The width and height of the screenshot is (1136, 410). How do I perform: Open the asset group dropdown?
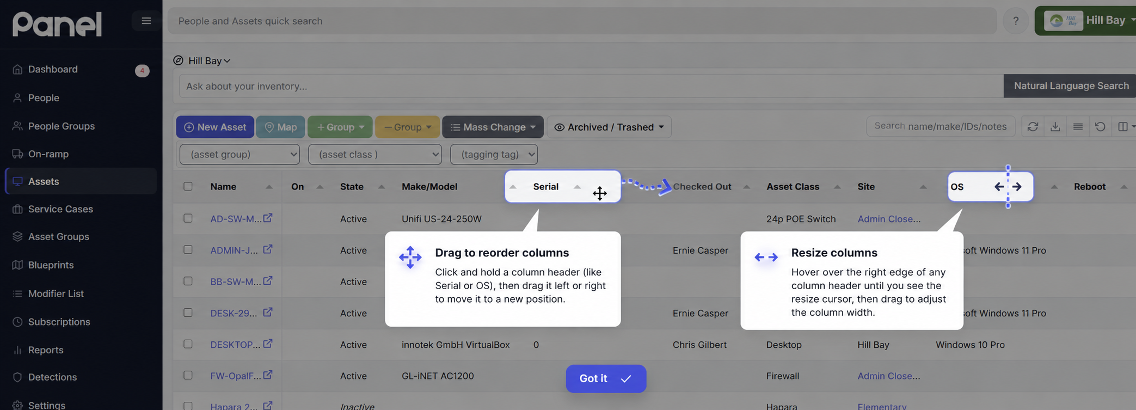point(240,154)
